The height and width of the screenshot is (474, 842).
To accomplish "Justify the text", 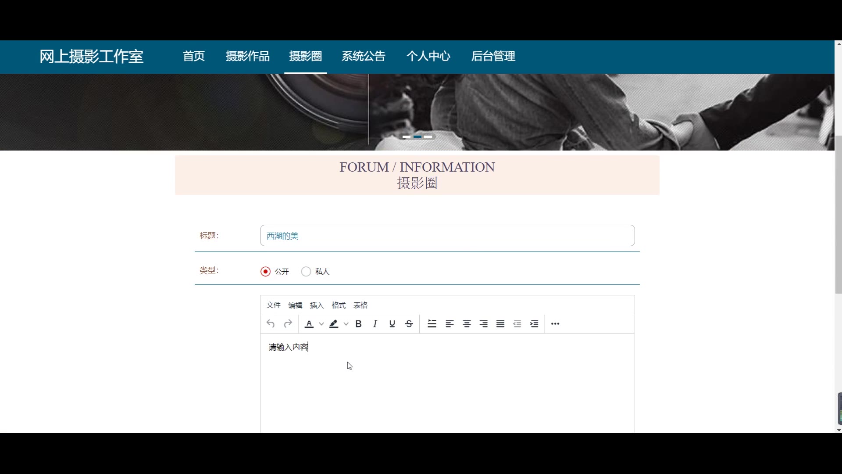I will [x=500, y=324].
